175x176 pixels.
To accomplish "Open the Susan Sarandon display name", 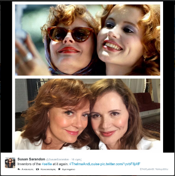I will point(31,159).
